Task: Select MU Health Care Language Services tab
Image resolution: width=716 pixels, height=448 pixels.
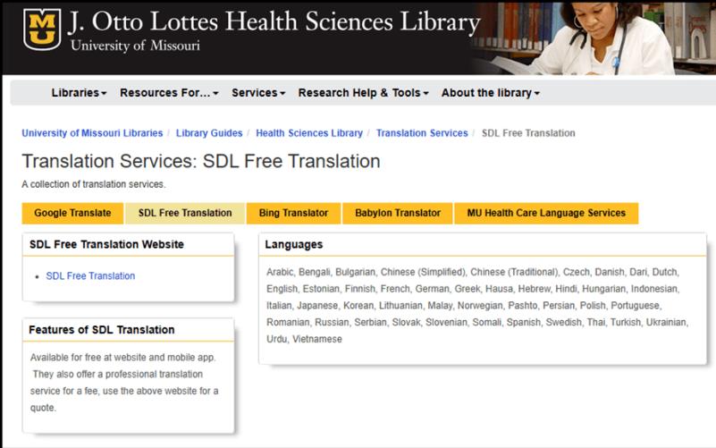Action: [546, 213]
